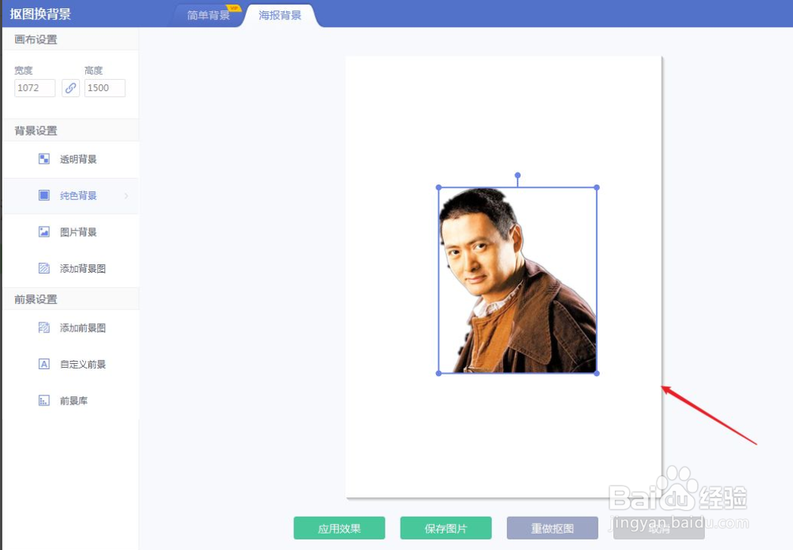Viewport: 793px width, 550px height.
Task: Select the 纯色背景 option
Action: pos(70,196)
